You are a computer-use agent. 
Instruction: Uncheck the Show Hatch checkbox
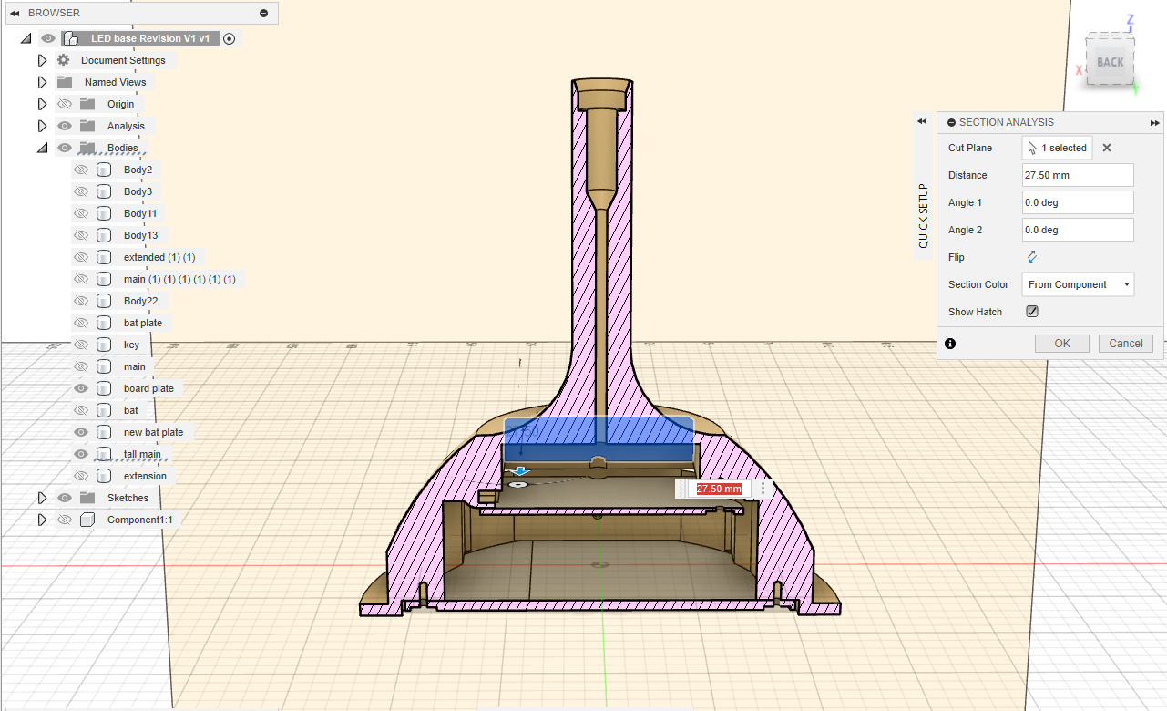coord(1032,312)
